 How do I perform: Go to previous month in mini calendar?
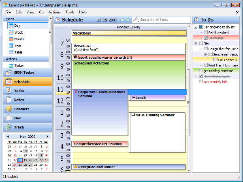[8, 137]
